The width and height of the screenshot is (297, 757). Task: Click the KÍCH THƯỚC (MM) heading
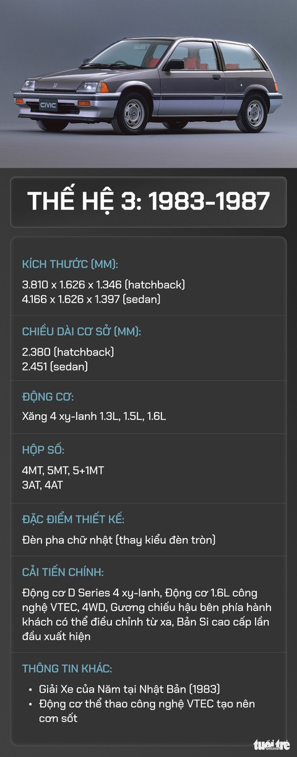(x=70, y=265)
